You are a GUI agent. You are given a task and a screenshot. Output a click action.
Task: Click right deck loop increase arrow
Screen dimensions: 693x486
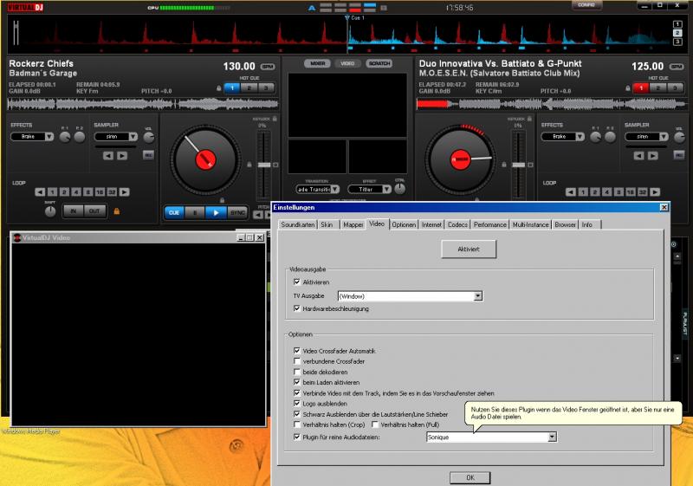[655, 191]
